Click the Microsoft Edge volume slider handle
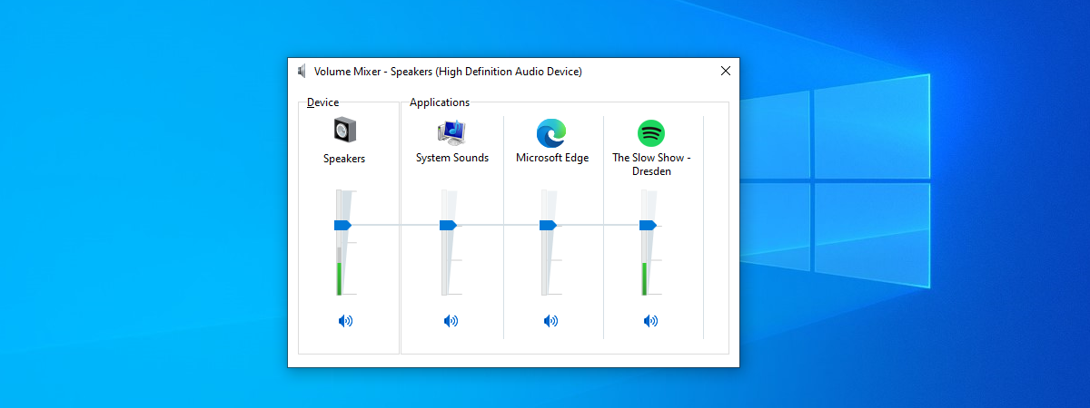The width and height of the screenshot is (1090, 408). 548,225
